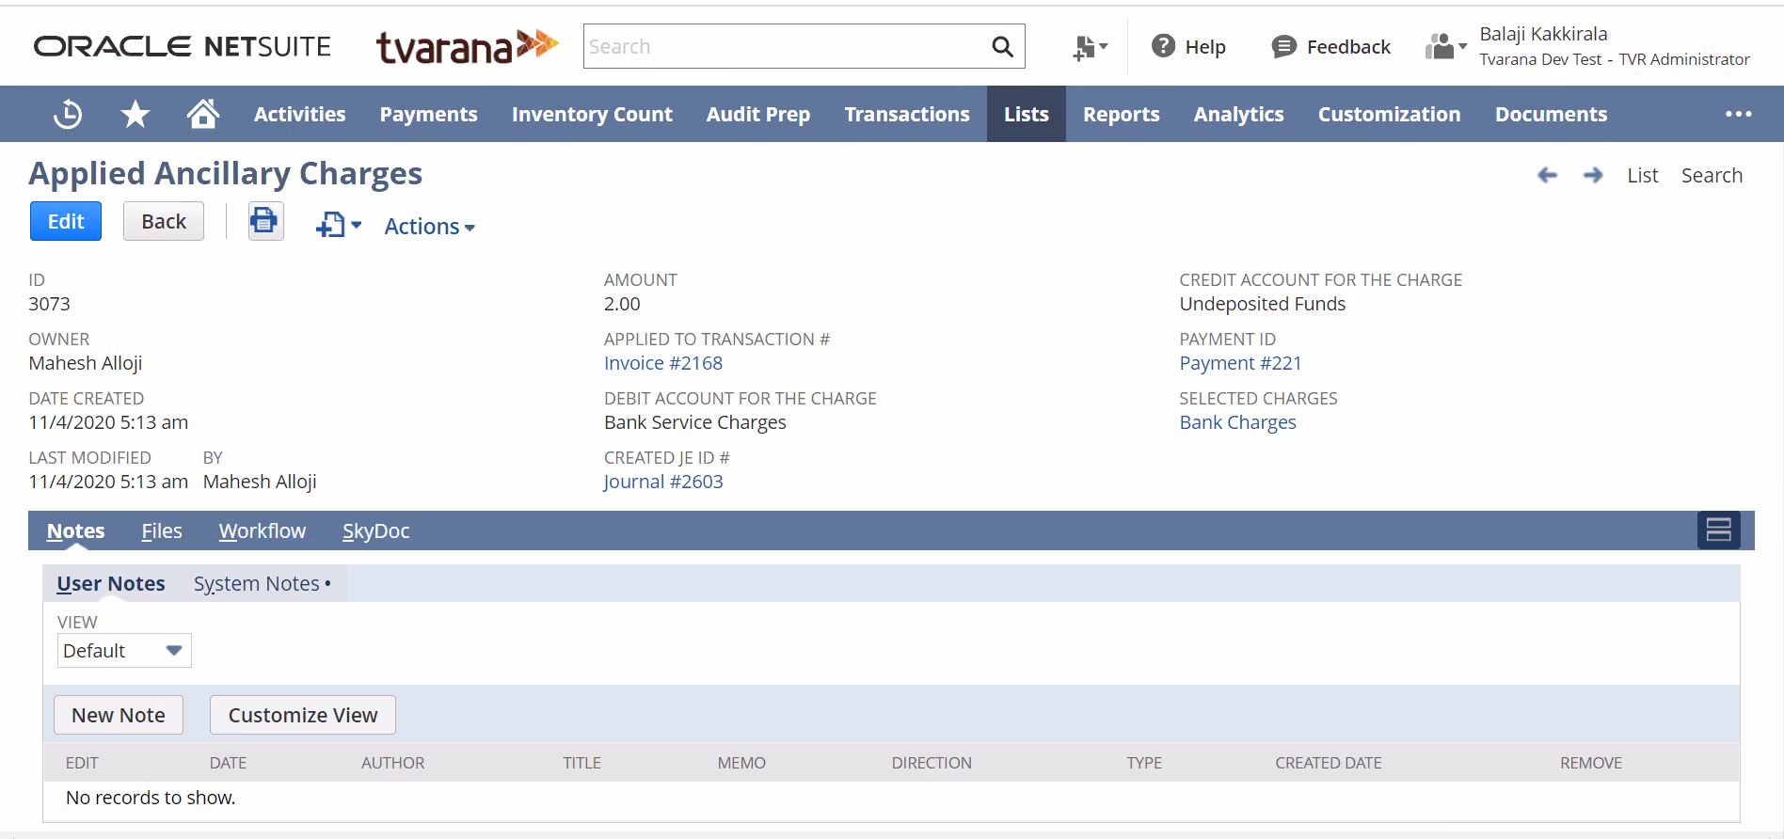Open the Invoice #2168 link
The height and width of the screenshot is (839, 1784).
(663, 363)
